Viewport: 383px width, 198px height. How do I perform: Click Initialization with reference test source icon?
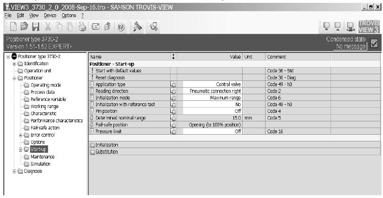[173, 105]
